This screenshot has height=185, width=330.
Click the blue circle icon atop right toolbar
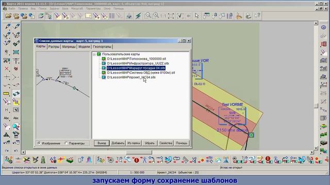point(323,27)
